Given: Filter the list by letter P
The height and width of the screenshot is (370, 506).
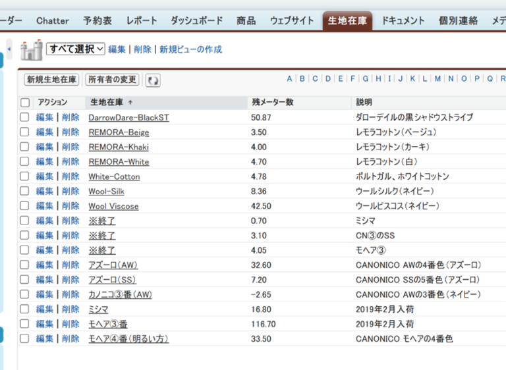Looking at the screenshot, I should tap(477, 79).
